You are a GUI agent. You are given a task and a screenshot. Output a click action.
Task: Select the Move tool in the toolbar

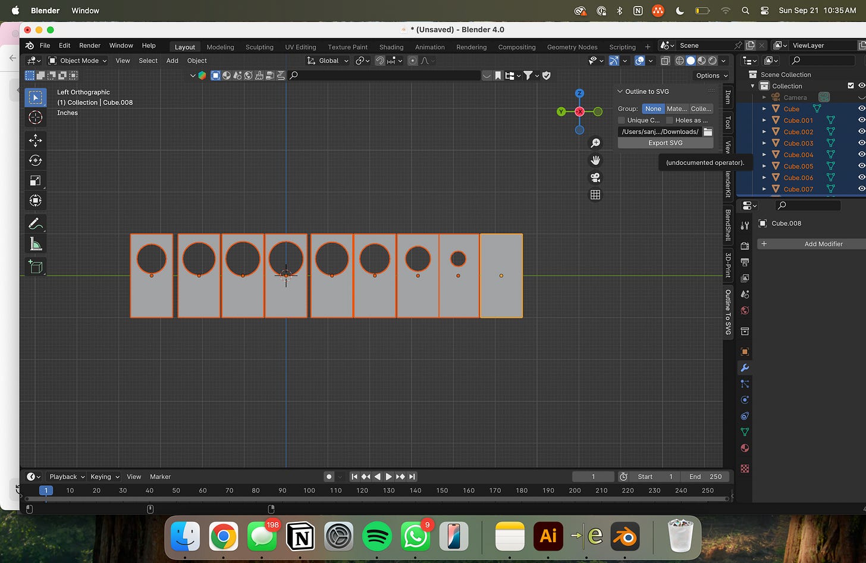pos(35,140)
